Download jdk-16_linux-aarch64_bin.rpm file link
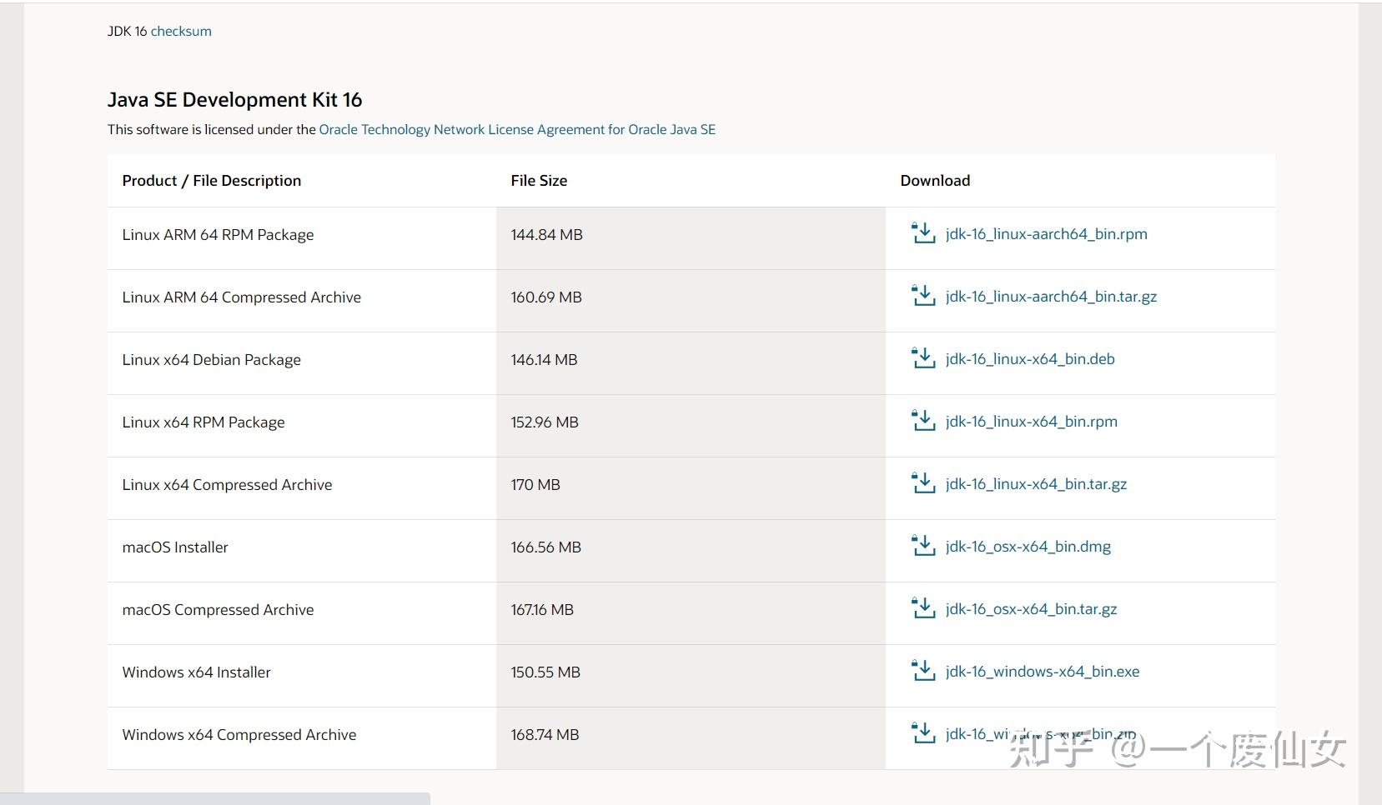Image resolution: width=1382 pixels, height=805 pixels. pos(1046,234)
